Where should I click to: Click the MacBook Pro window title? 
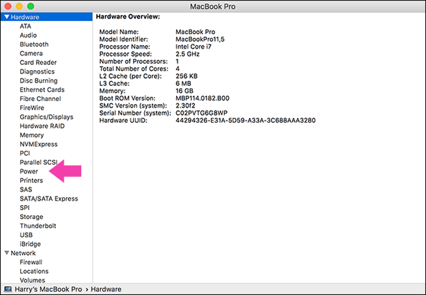[213, 6]
